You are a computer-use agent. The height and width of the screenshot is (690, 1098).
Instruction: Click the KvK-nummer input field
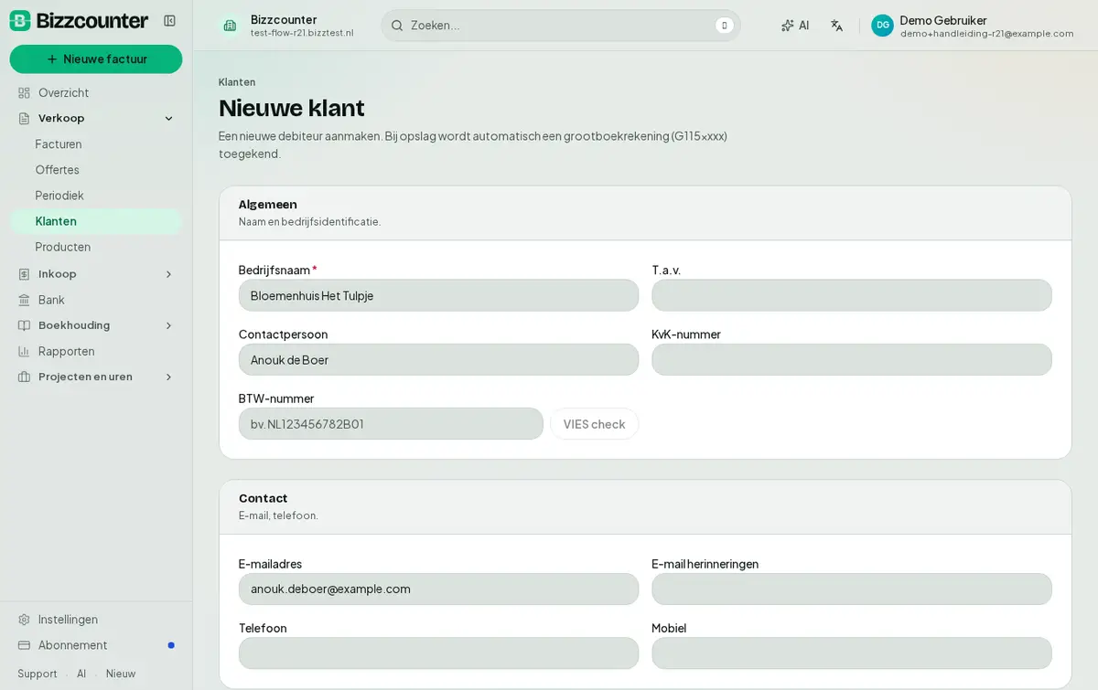click(852, 359)
